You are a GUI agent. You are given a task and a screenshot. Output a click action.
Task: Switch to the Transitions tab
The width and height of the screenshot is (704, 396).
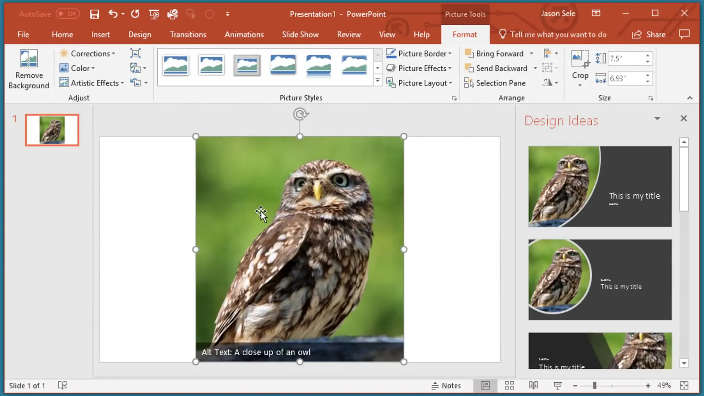click(188, 34)
